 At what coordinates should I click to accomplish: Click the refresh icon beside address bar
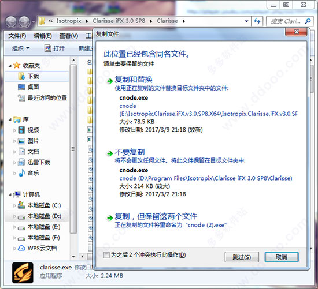[x=257, y=21]
